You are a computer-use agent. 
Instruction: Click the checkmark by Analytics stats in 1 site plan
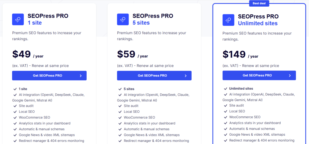[x=15, y=123]
